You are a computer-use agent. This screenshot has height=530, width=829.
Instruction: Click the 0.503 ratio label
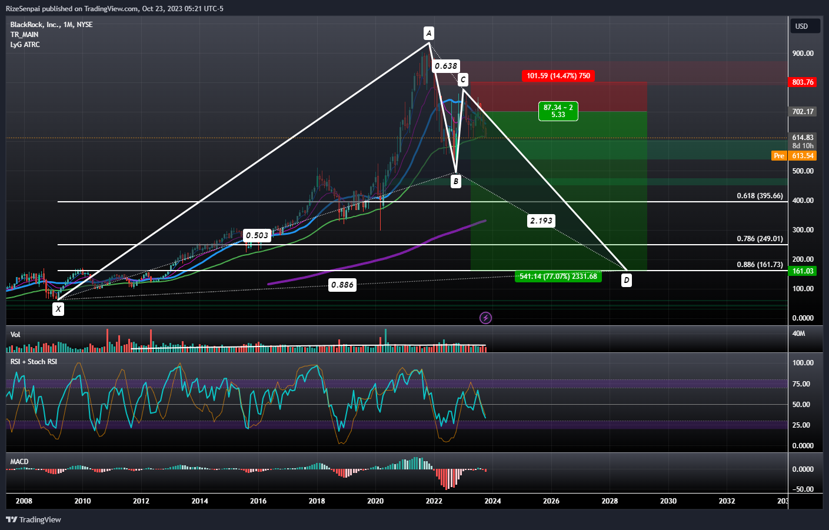pos(257,235)
